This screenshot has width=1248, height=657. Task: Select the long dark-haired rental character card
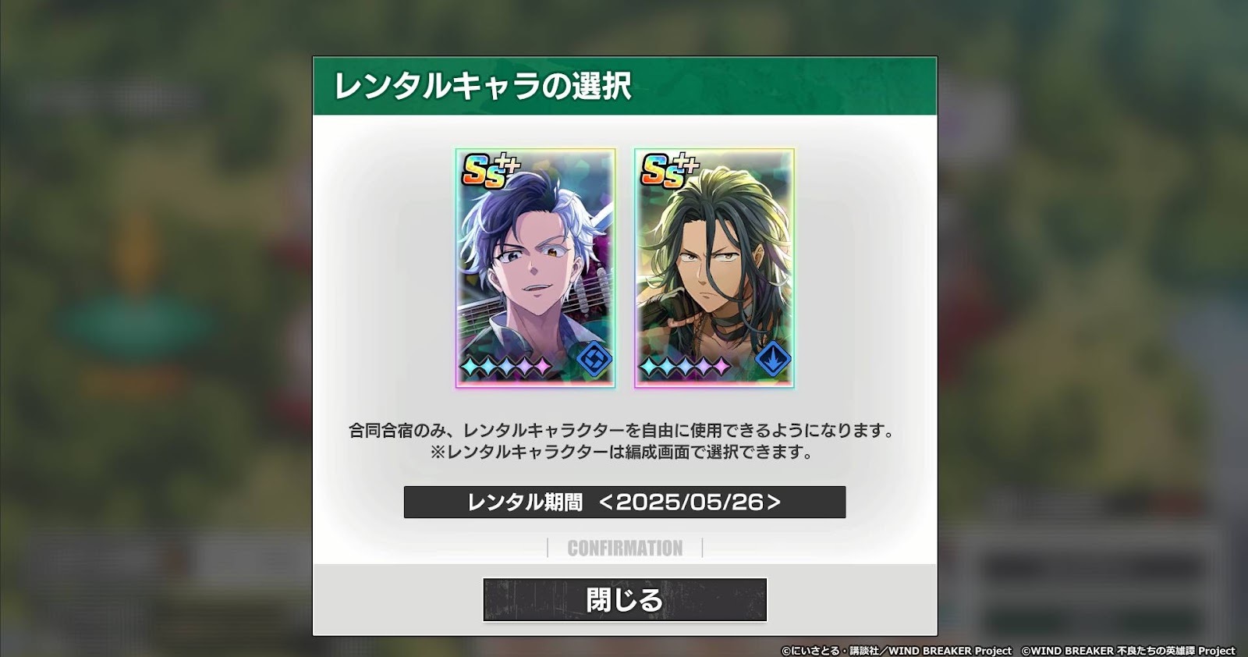[714, 268]
